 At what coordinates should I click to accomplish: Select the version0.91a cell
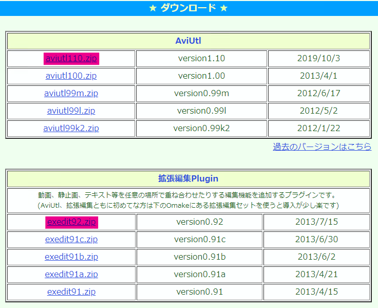[200, 275]
